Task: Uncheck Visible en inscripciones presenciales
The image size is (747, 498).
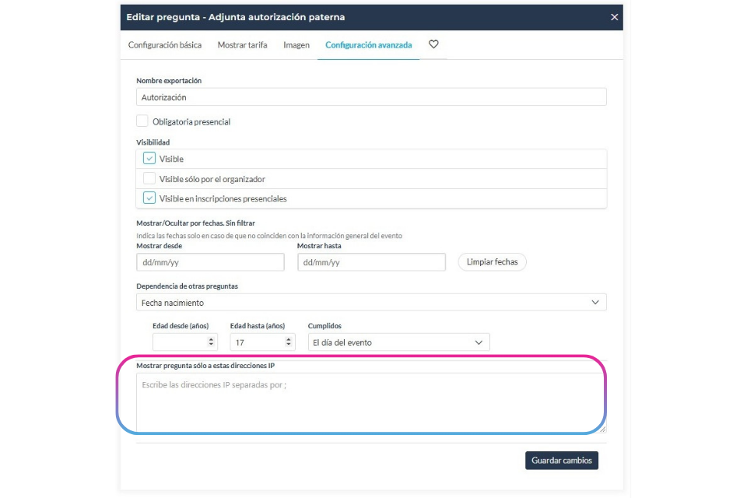Action: pos(149,198)
